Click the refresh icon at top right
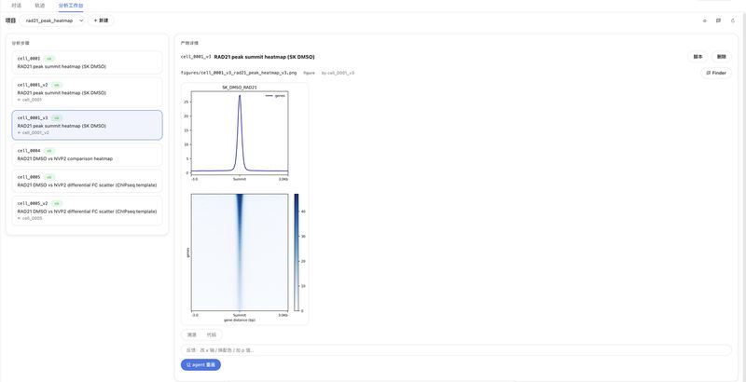 tap(733, 20)
